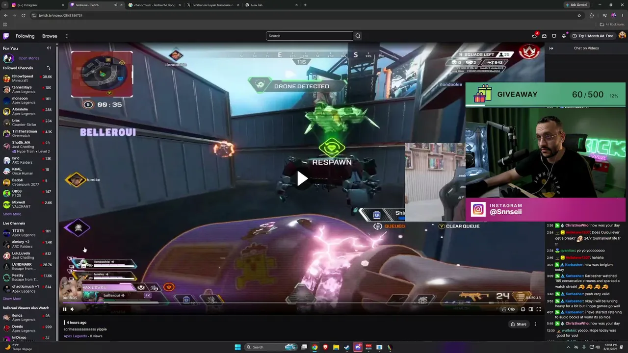This screenshot has height=353, width=628.
Task: Click the search magnifier button
Action: pos(358,36)
